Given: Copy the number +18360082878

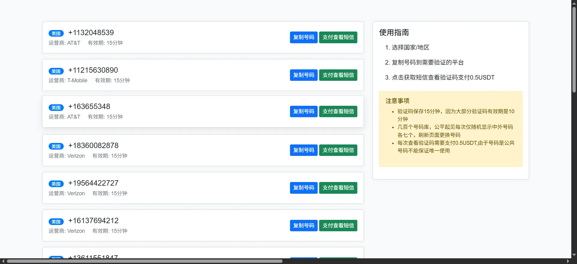Looking at the screenshot, I should tap(304, 150).
